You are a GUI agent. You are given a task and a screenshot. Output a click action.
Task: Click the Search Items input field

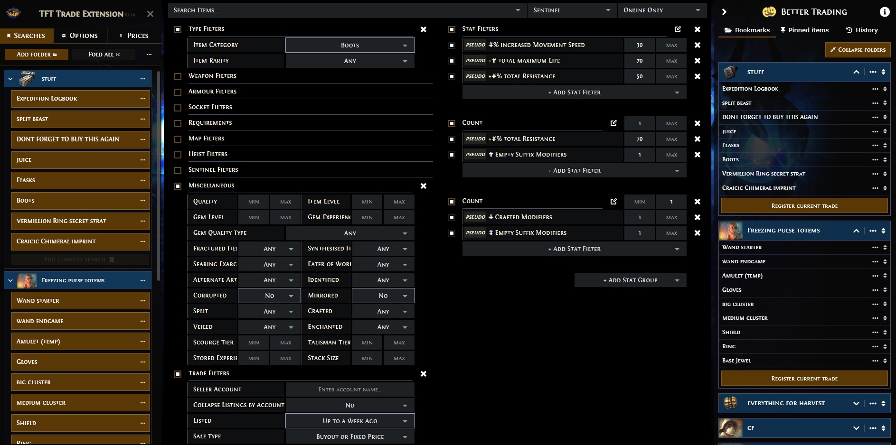coord(347,10)
